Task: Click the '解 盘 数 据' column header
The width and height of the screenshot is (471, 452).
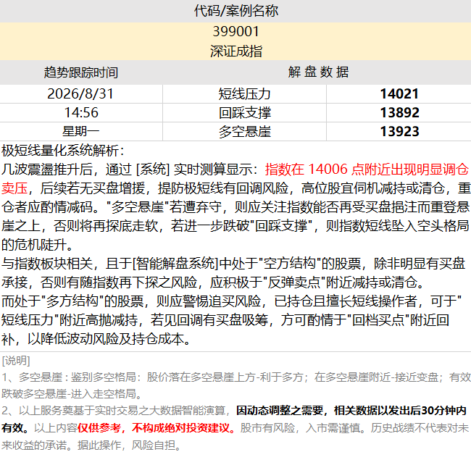Action: [x=318, y=72]
